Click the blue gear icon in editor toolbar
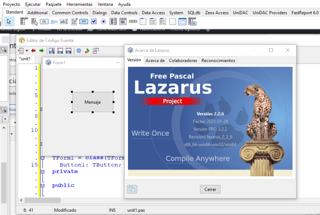Viewport: 320px width, 215px height. point(79,51)
